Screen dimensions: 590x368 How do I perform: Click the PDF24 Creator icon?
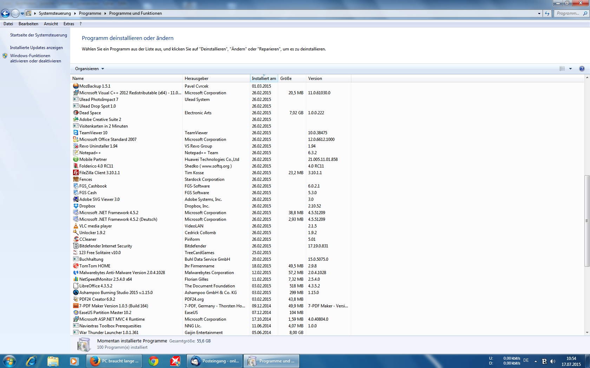pyautogui.click(x=76, y=299)
